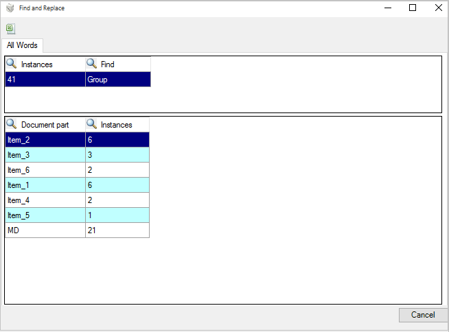Open the All Words tab
Screen dimensions: 449x332
click(x=22, y=45)
